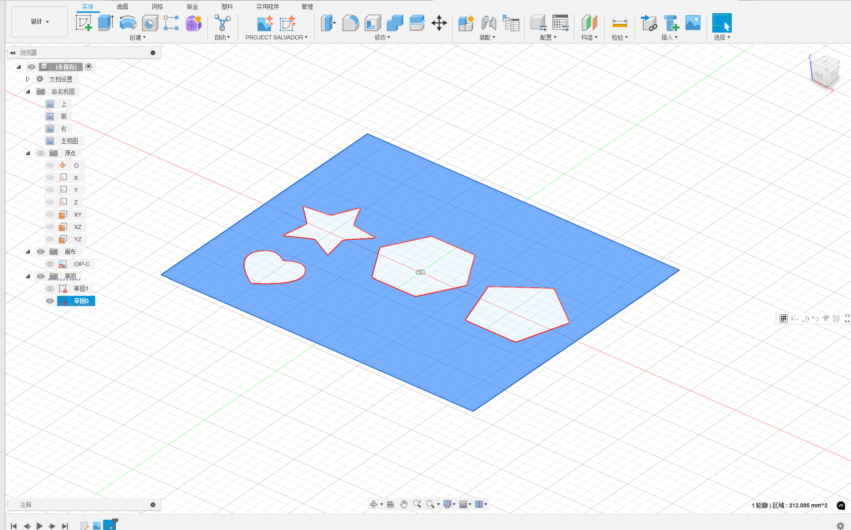Viewport: 851px width, 530px height.
Task: Click the Look At icon in navigation bar
Action: [x=390, y=504]
